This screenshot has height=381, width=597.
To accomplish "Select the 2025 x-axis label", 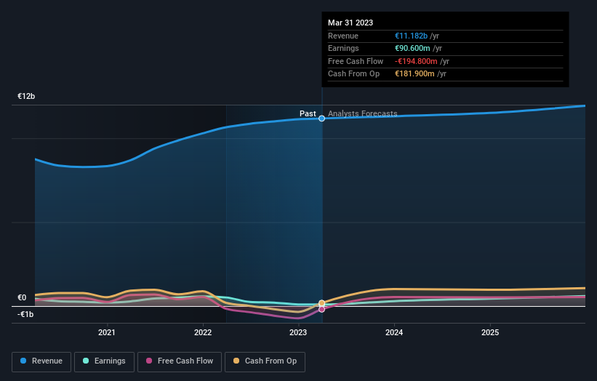I will coord(490,332).
